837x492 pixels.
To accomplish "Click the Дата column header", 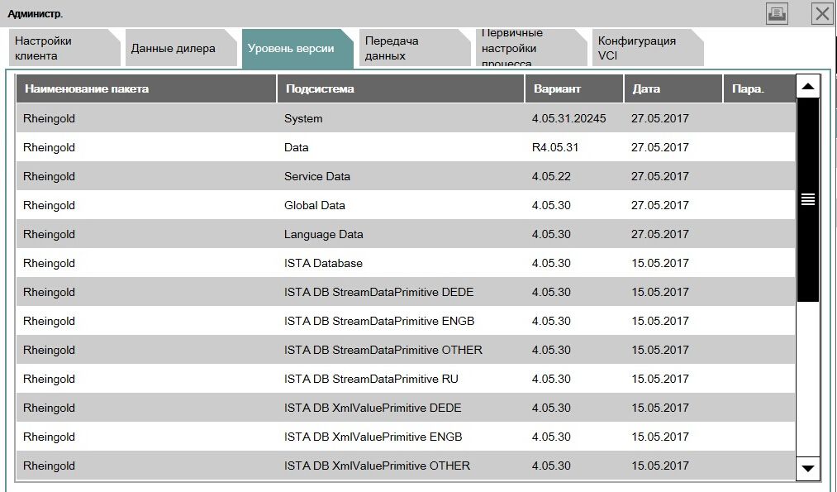I will pos(673,88).
